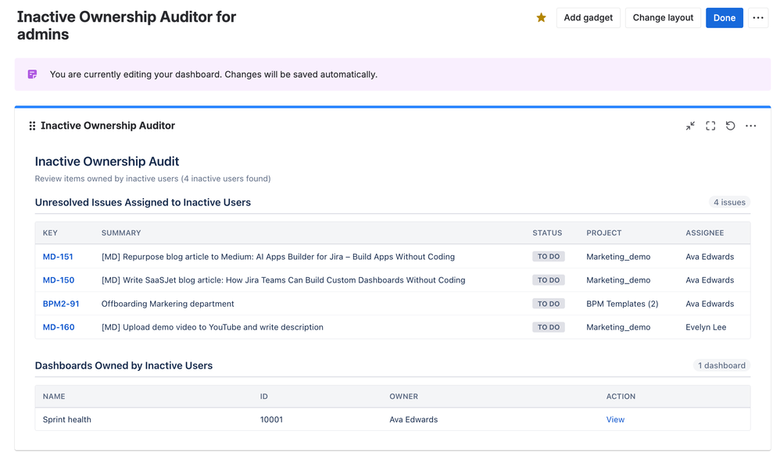Open the dashboard's top-right ellipsis menu
Viewport: 780px width, 466px height.
point(757,17)
